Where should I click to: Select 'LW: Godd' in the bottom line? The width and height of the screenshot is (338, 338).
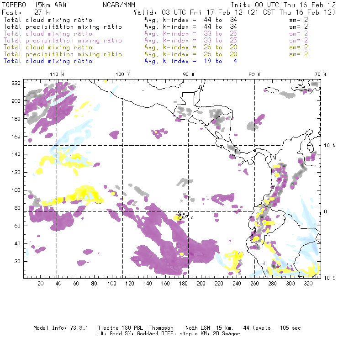click(x=110, y=334)
